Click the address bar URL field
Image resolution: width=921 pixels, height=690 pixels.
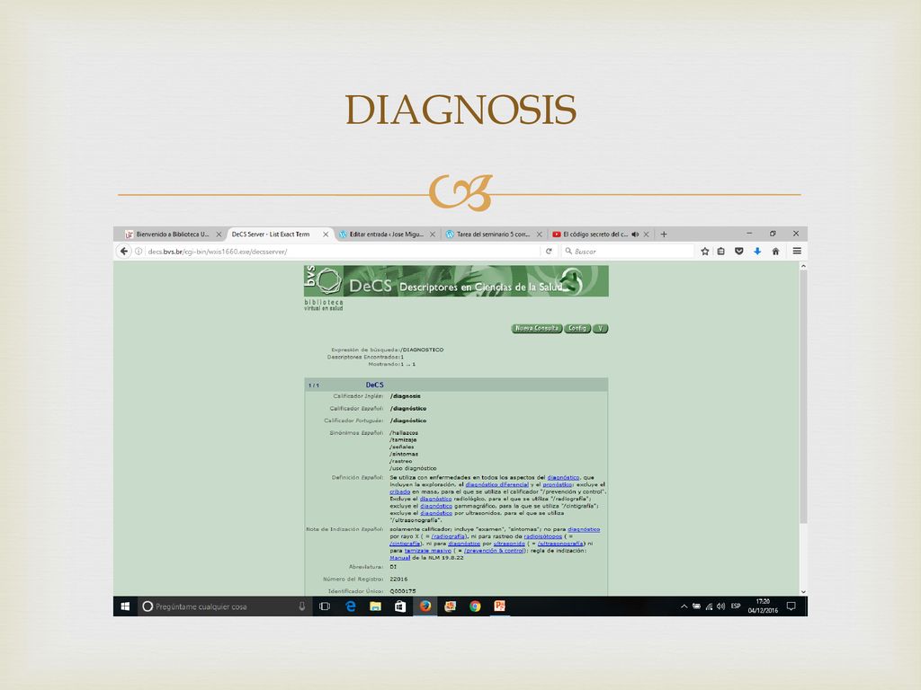click(x=341, y=252)
